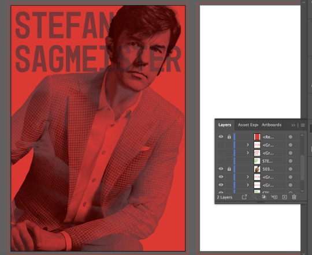312x255 pixels.
Task: Click the "2 Layers" count label
Action: tap(224, 197)
